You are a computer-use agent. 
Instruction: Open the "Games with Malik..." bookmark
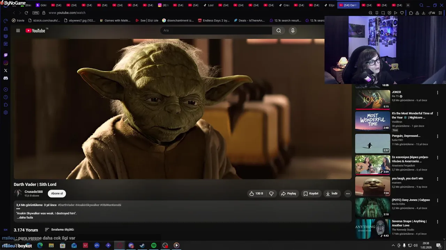tap(115, 20)
